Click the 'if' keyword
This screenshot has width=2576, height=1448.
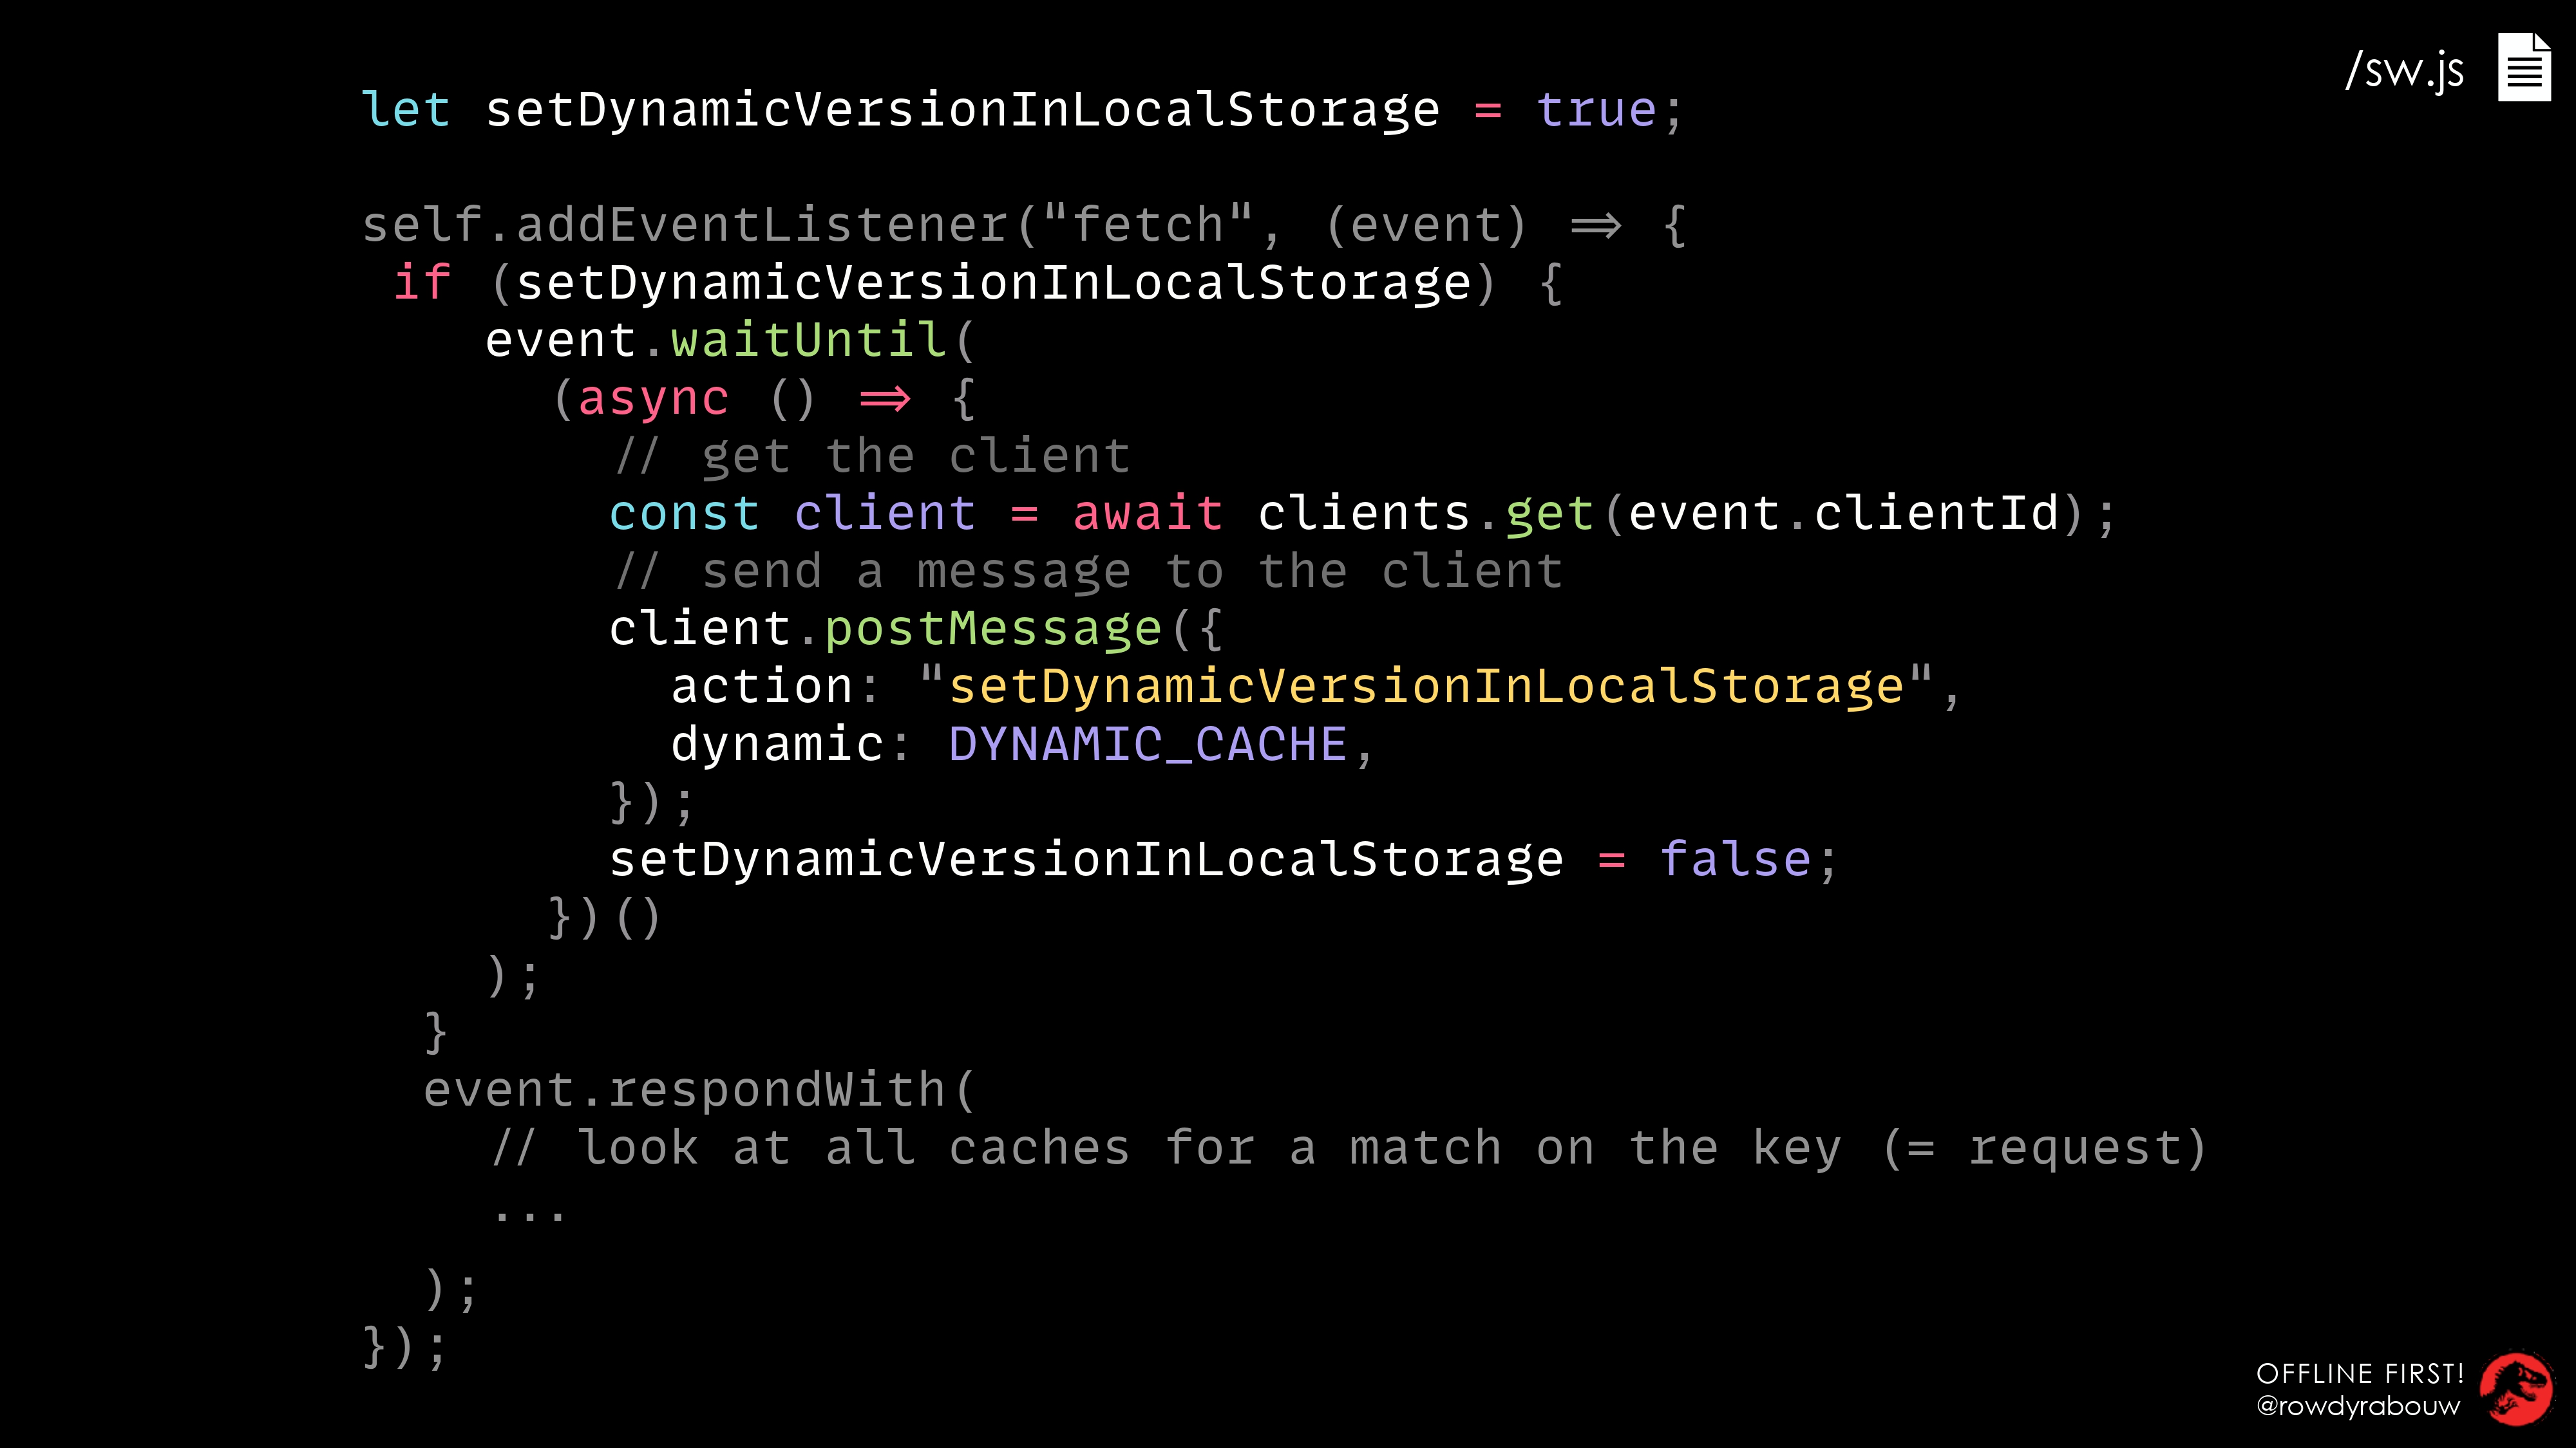pyautogui.click(x=422, y=282)
